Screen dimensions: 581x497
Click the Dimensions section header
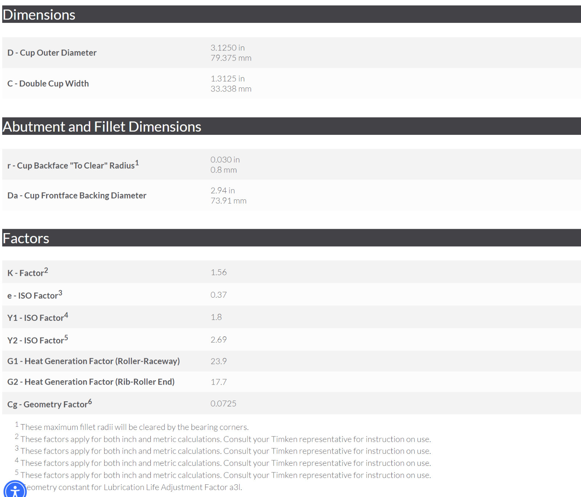pos(292,15)
